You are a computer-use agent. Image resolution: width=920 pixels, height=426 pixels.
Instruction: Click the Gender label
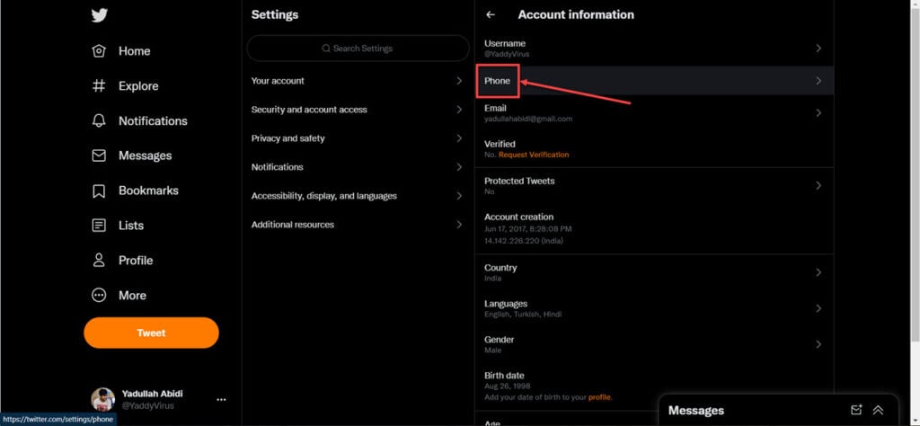tap(500, 340)
